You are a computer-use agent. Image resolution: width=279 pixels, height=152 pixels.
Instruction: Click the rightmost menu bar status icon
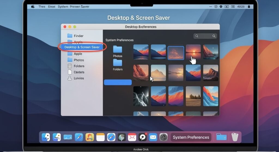(249, 7)
